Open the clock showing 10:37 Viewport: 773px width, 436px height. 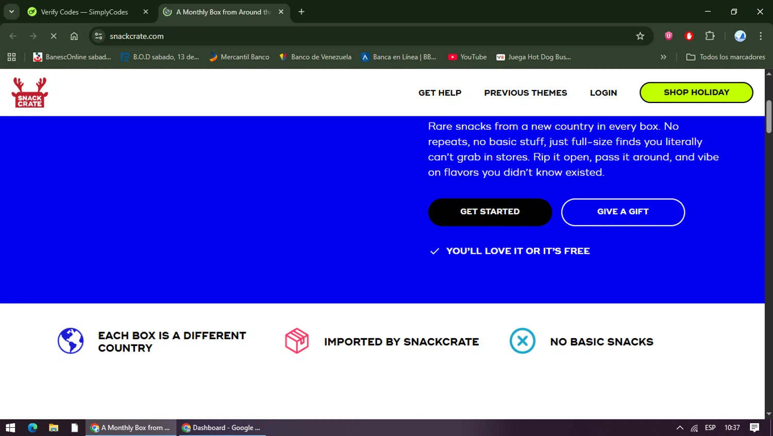[x=732, y=428]
